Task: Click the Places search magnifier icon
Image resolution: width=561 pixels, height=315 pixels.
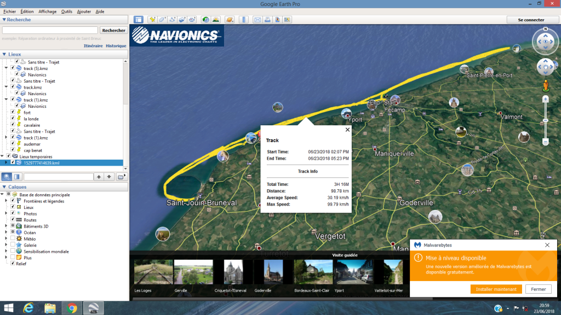Action: click(x=7, y=177)
